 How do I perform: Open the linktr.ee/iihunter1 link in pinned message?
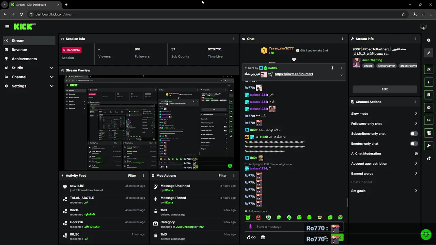294,74
